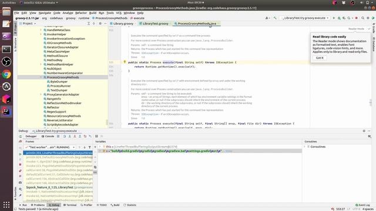Click Run with Coverage icon
The image size is (376, 211).
(344, 18)
